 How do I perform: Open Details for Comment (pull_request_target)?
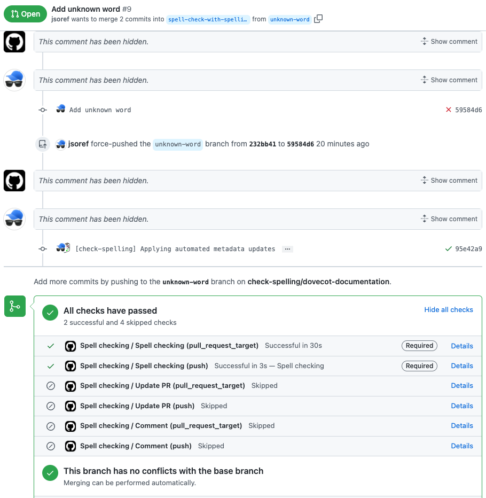tap(462, 425)
